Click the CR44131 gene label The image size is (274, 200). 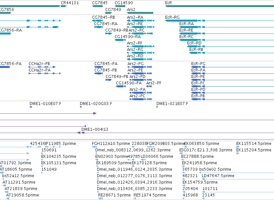point(70,3)
